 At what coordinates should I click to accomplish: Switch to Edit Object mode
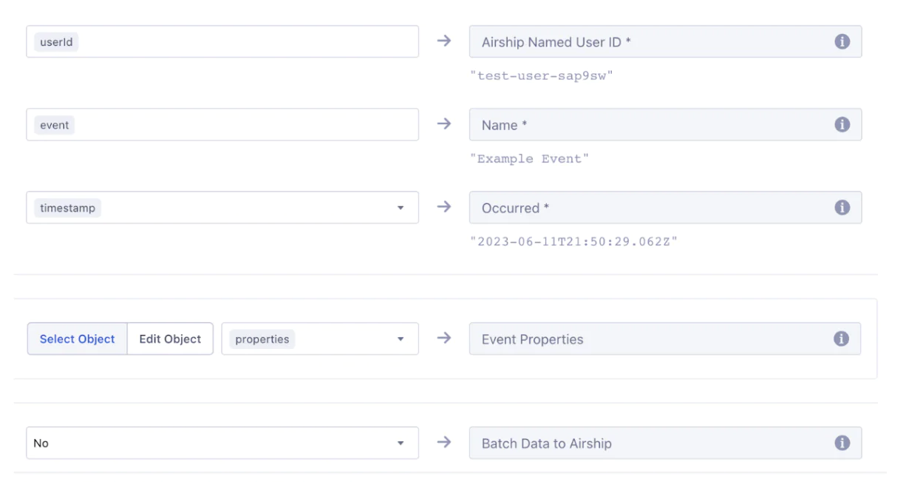(x=170, y=339)
